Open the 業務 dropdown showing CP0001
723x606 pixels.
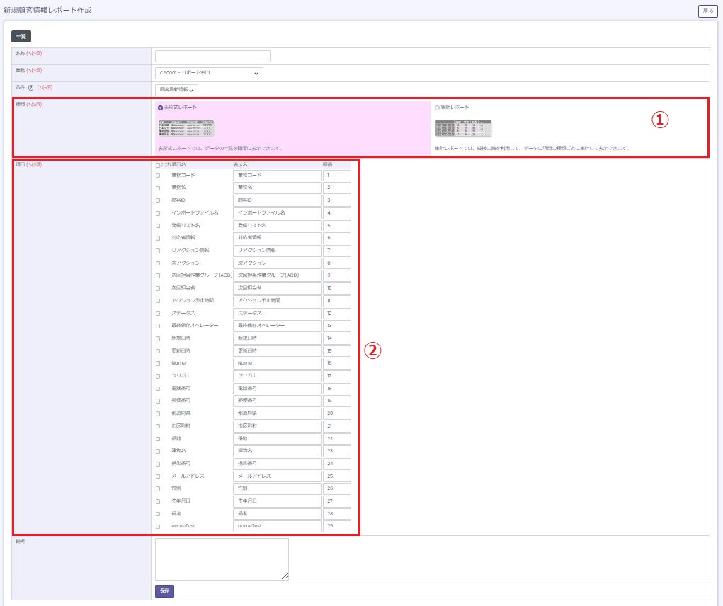coord(209,73)
